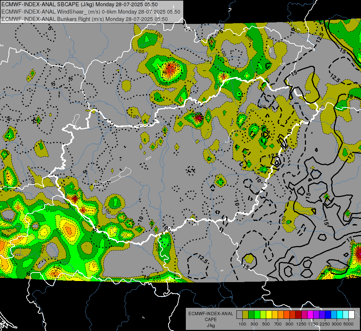Click the SBCAPE header line at top
The width and height of the screenshot is (361, 331).
(80, 4)
